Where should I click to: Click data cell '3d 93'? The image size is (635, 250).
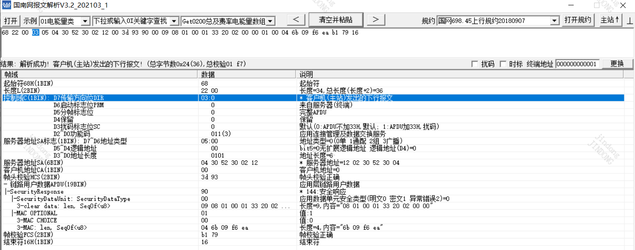pos(209,177)
